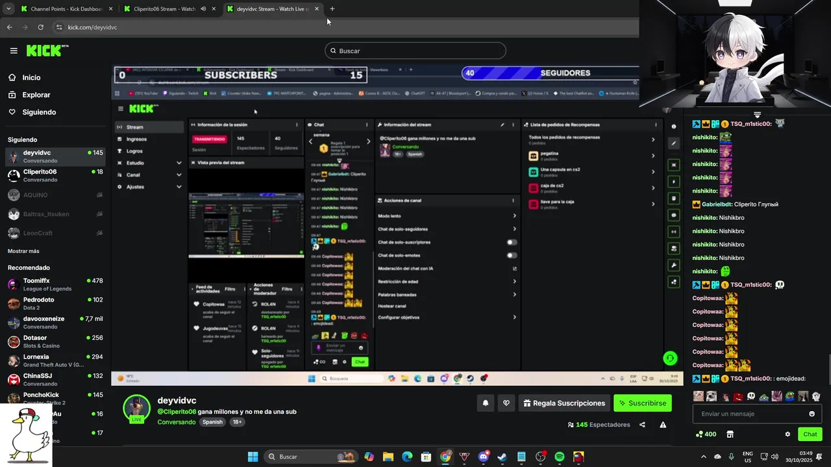Open File Explorer from the taskbar
Image resolution: width=831 pixels, height=467 pixels.
click(388, 457)
